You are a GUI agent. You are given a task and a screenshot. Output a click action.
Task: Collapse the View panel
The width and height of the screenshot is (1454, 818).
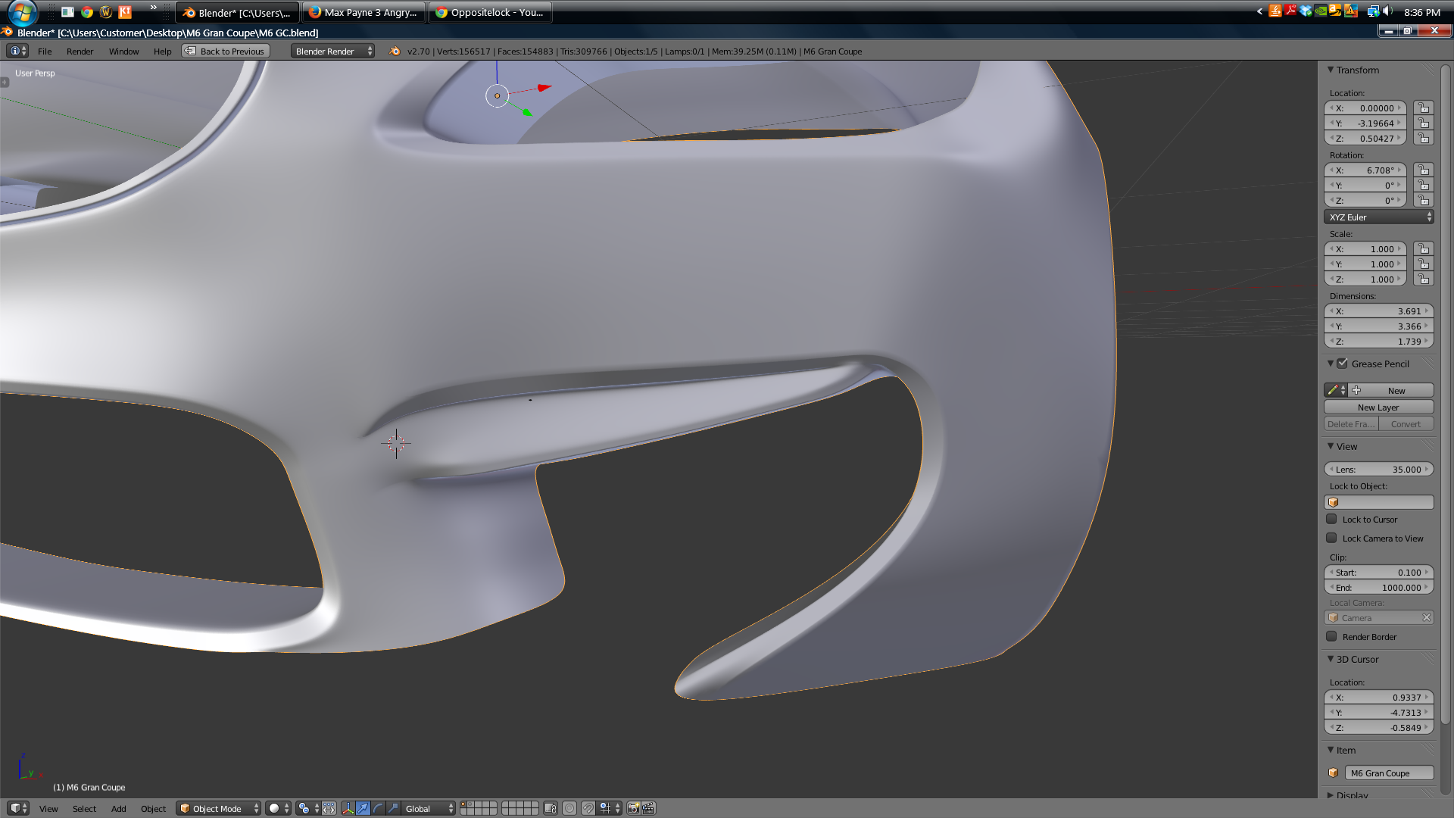pyautogui.click(x=1330, y=446)
